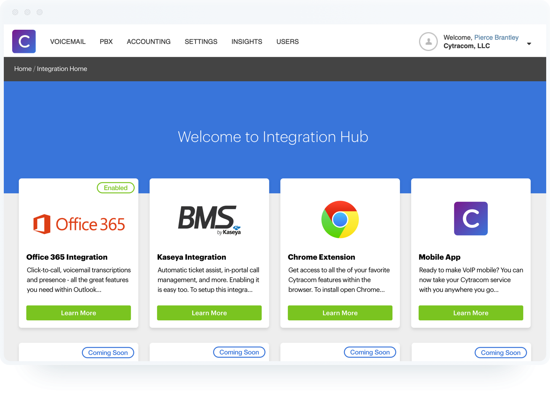Click the user avatar icon
Image resolution: width=550 pixels, height=397 pixels.
tap(428, 42)
